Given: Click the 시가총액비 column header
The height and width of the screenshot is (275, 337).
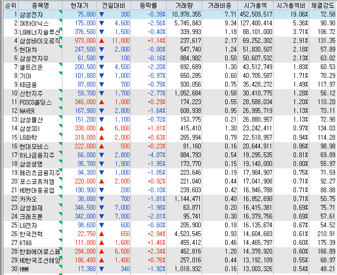Looking at the screenshot, I should pos(291,5).
